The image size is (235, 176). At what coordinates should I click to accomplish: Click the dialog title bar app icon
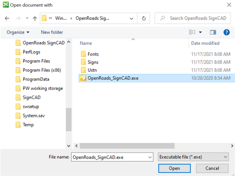(x=6, y=5)
